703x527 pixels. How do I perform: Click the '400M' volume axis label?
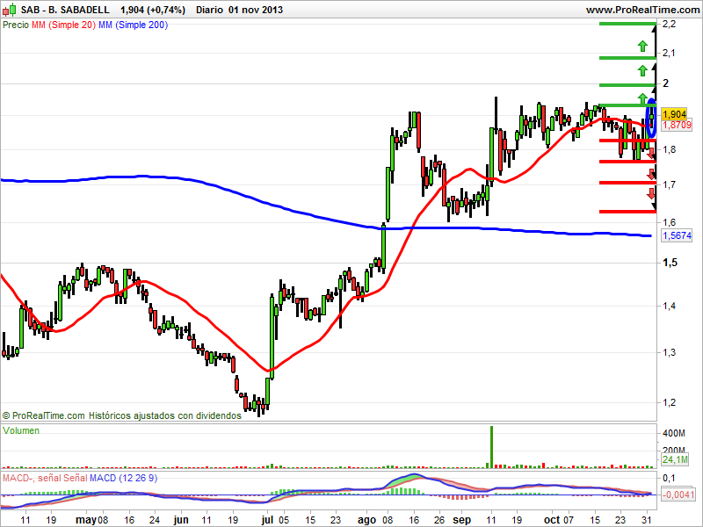coord(674,433)
